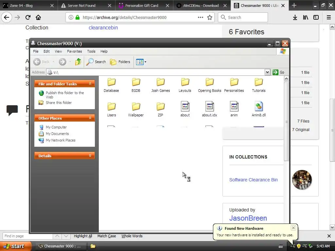
Task: Go to My Documents in Other Places
Action: click(x=57, y=134)
